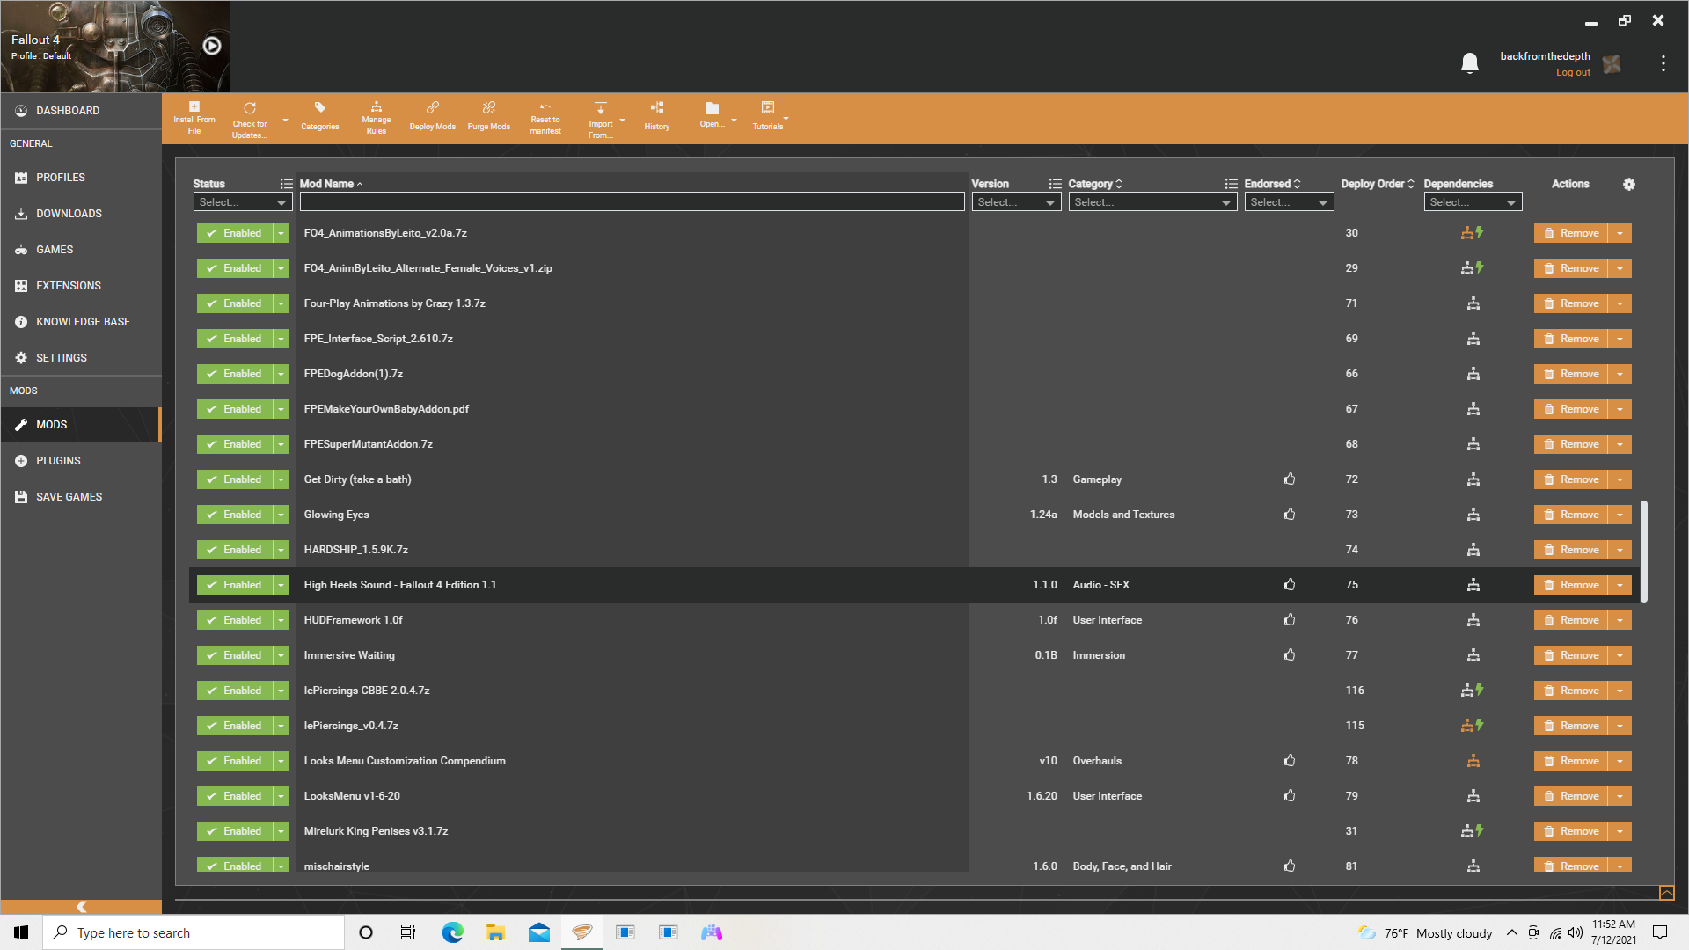The image size is (1689, 950).
Task: Click the Install From File icon
Action: pyautogui.click(x=195, y=116)
